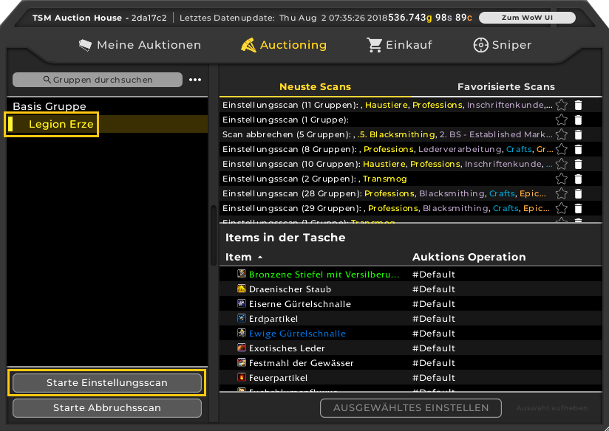Click trash icon for Einstellungsscan (8 Gruppen)
This screenshot has height=431, width=609.
click(578, 149)
